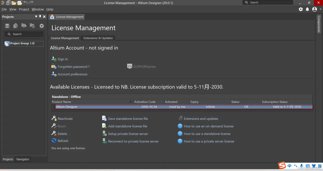Click the user account avatar icon
Viewport: 323px width, 171px height.
(315, 9)
